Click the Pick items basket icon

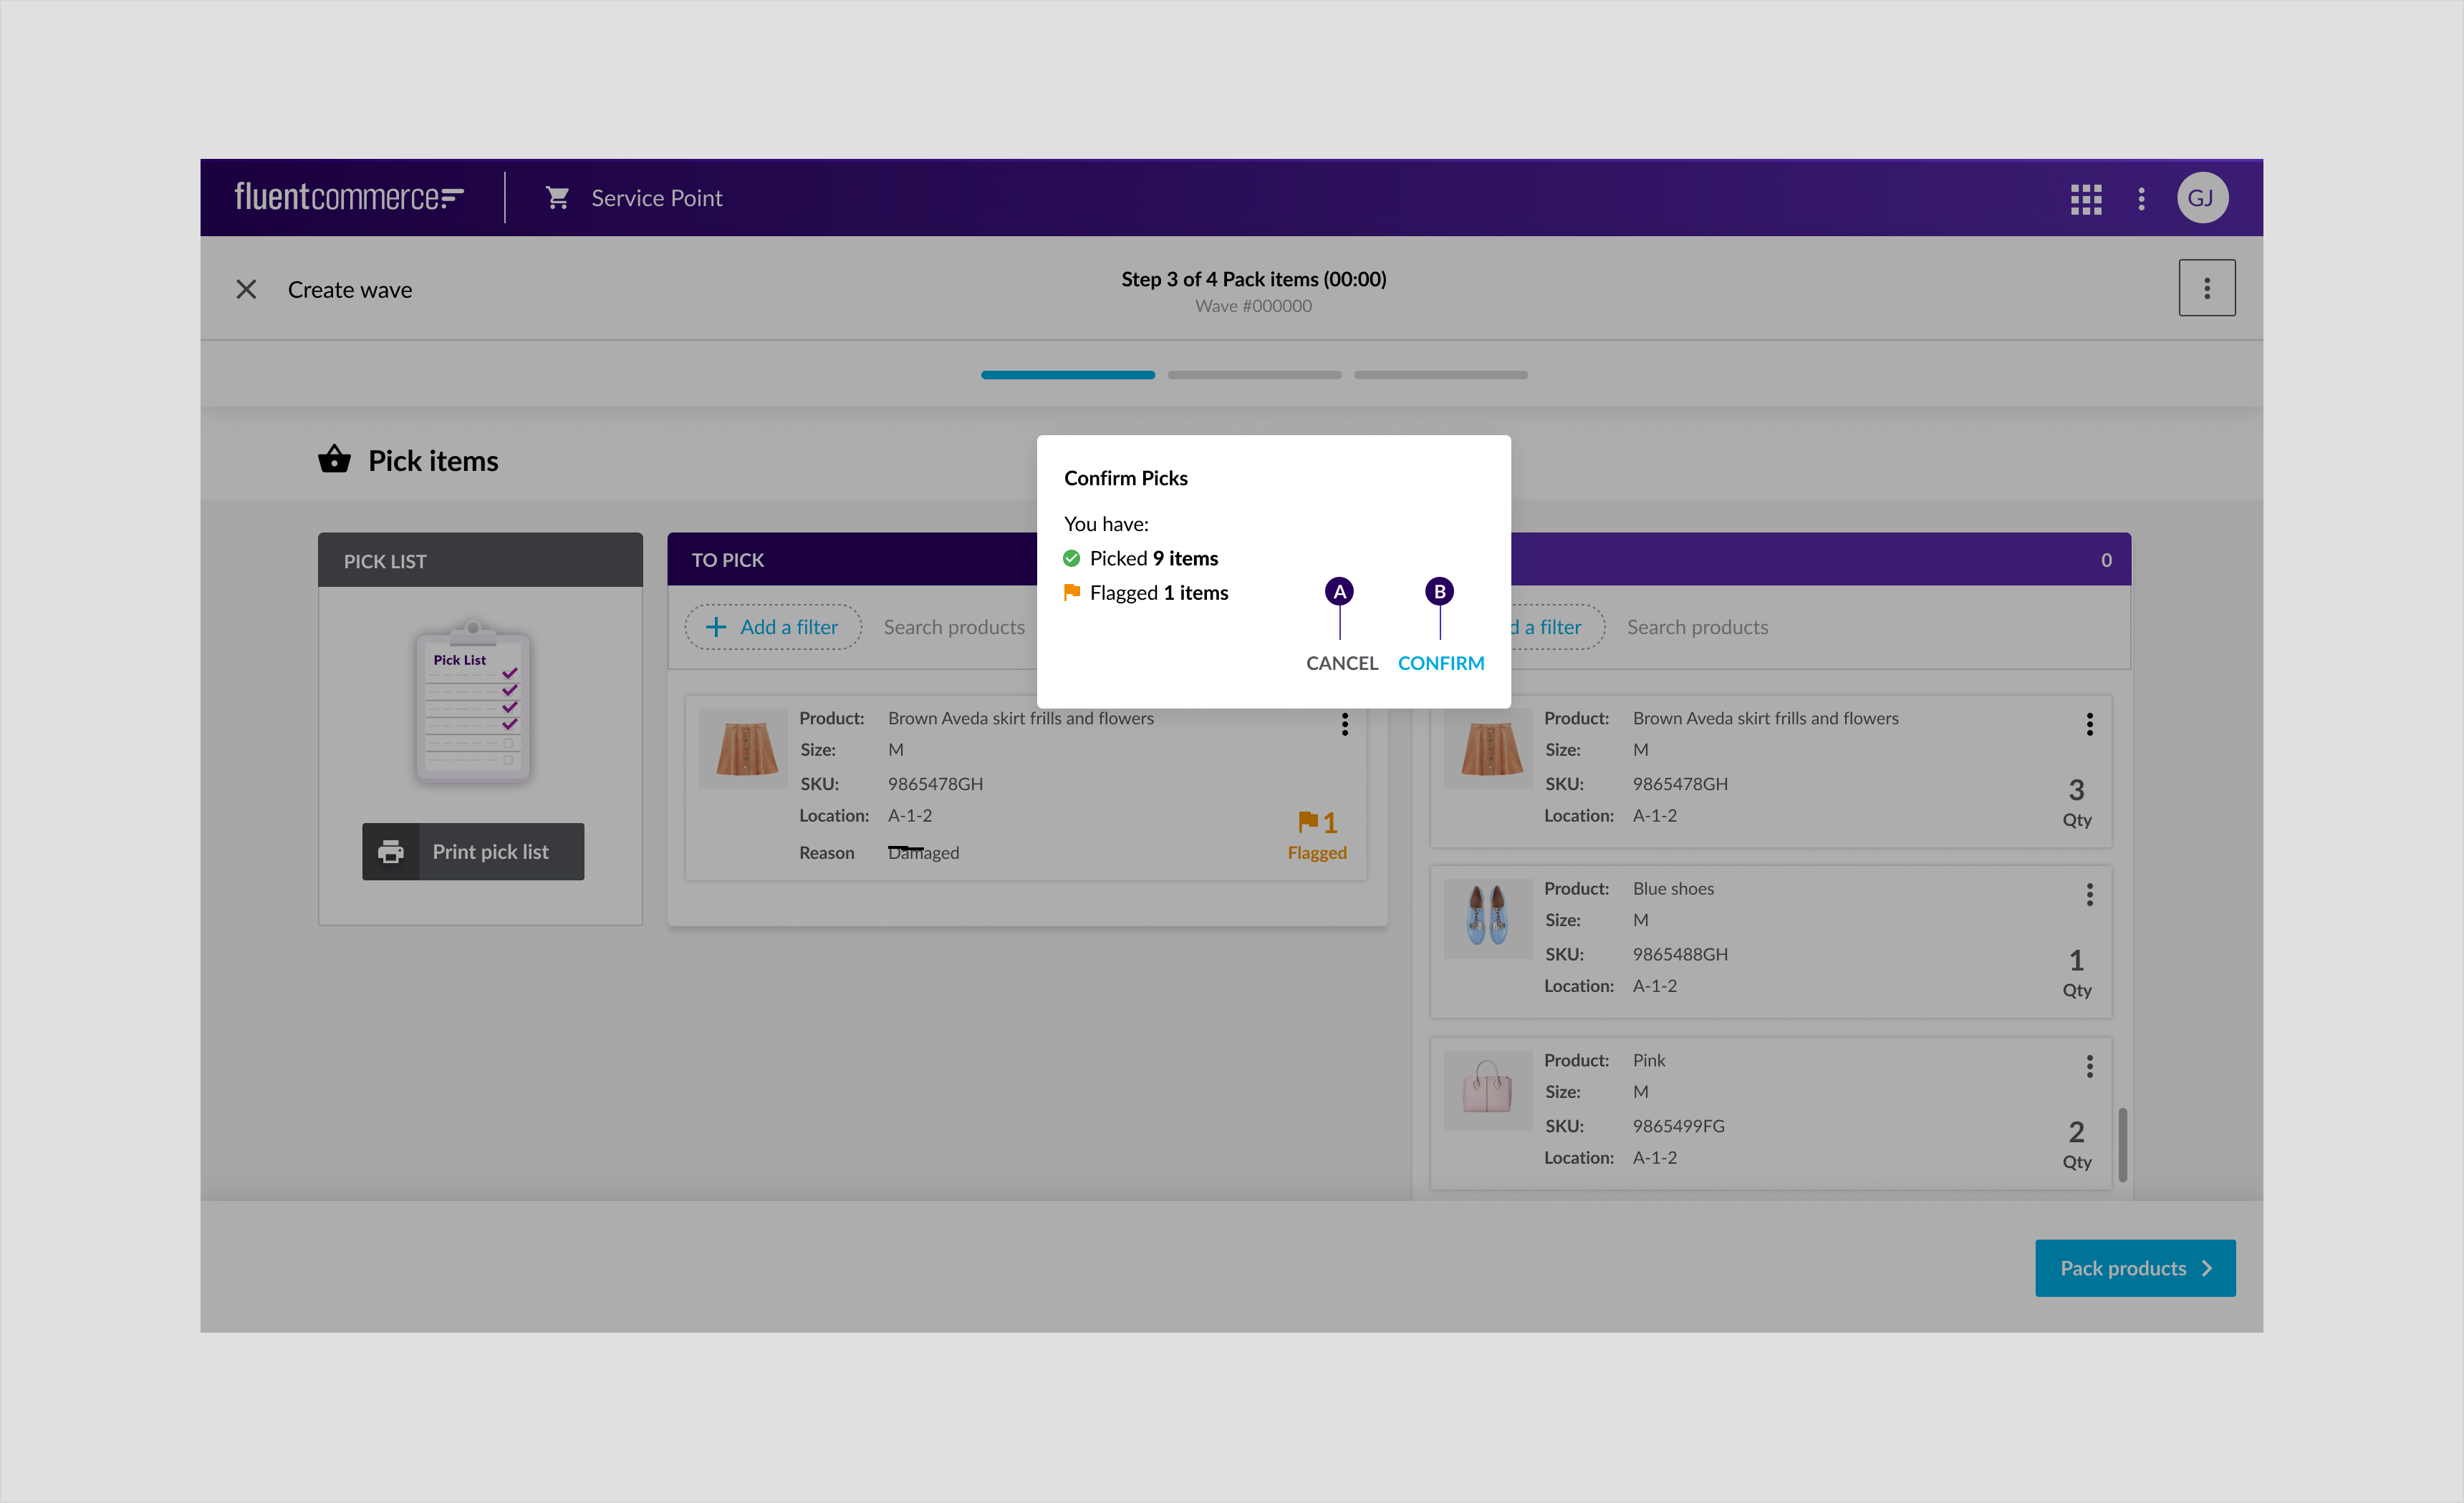(x=334, y=459)
